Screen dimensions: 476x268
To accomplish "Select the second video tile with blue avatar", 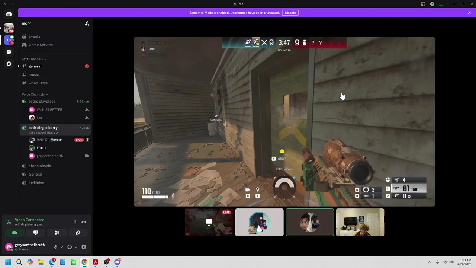I will [259, 222].
